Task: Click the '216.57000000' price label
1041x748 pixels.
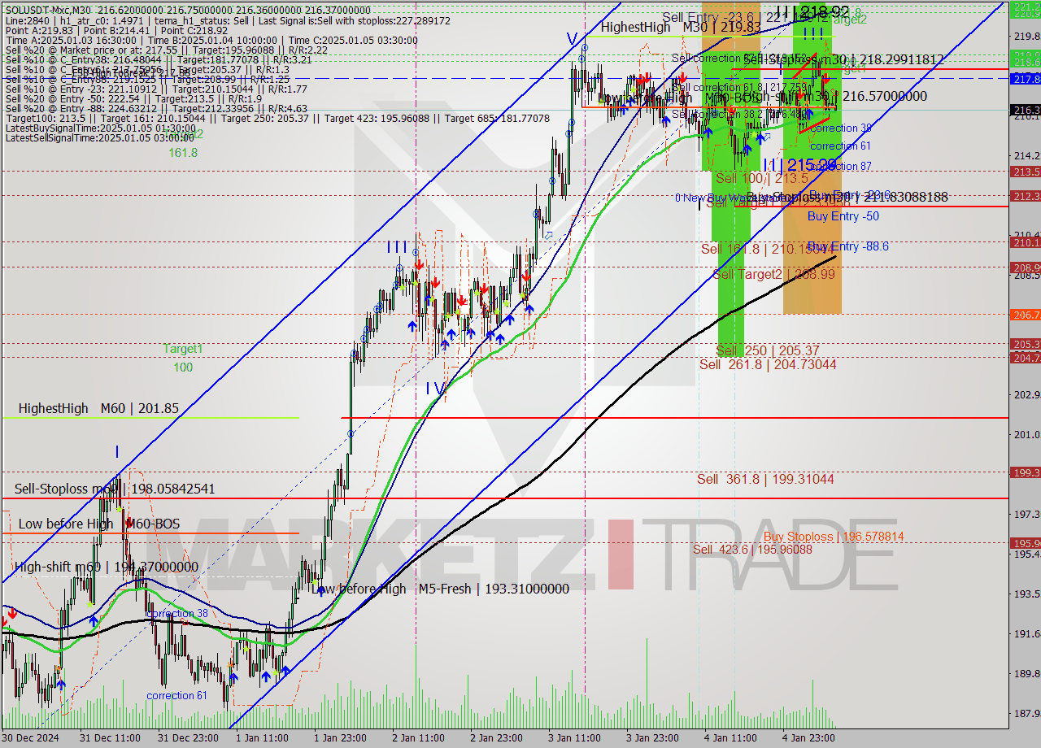Action: 885,96
